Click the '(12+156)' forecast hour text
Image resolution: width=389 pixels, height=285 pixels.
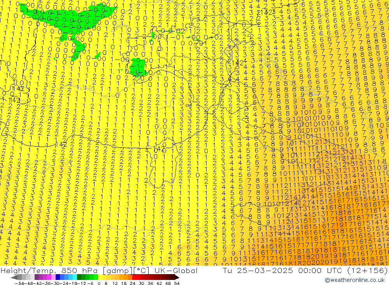pos(368,270)
